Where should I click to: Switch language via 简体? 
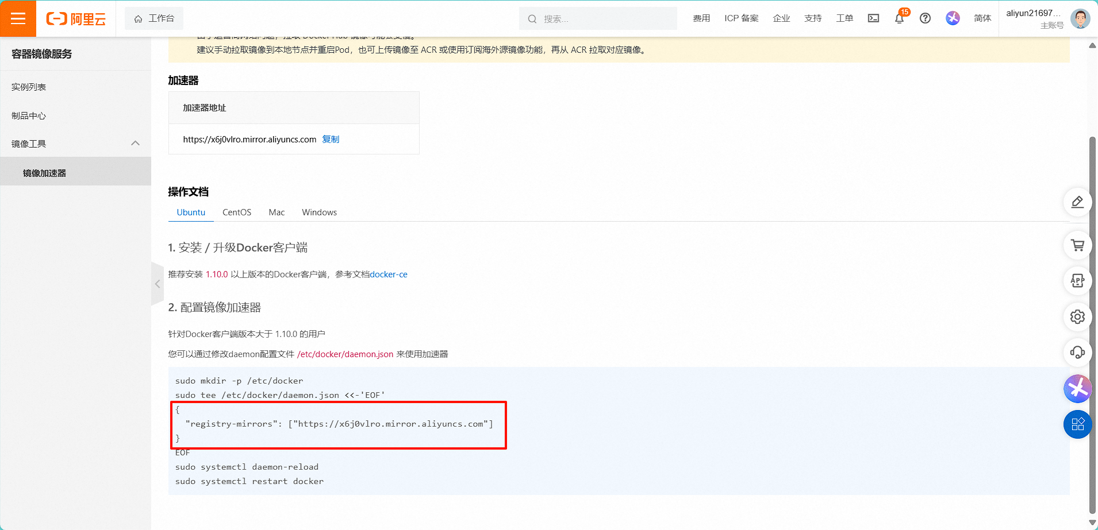pyautogui.click(x=982, y=18)
